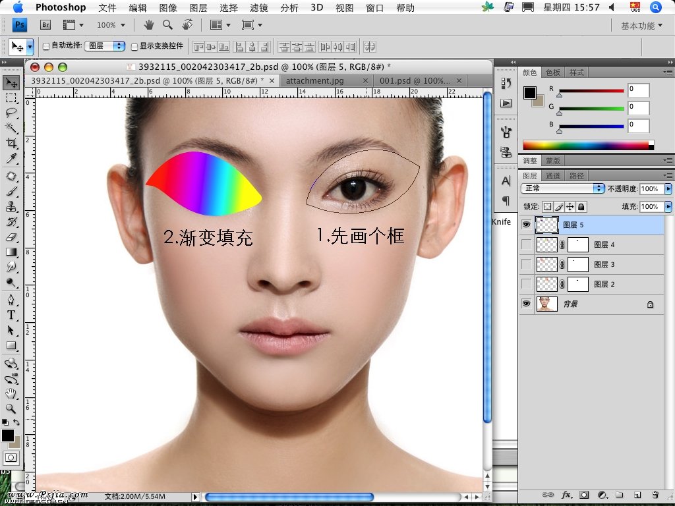Open the 图层 auto-select dropdown

coord(105,46)
